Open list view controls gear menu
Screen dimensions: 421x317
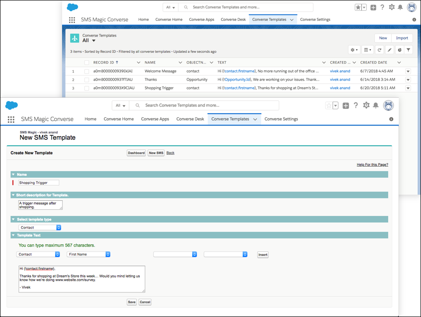[354, 50]
